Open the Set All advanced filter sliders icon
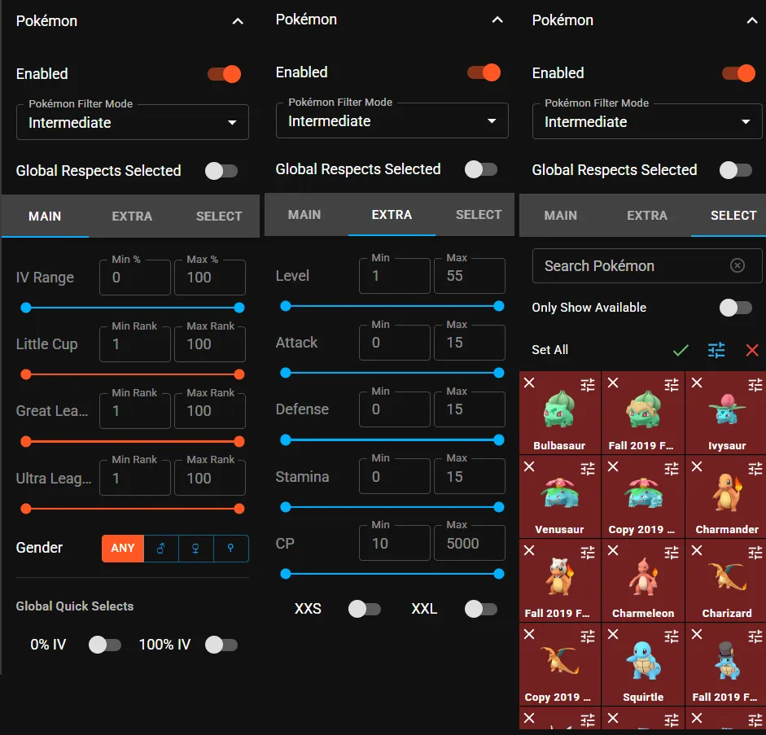Screen dimensions: 766x735 716,350
